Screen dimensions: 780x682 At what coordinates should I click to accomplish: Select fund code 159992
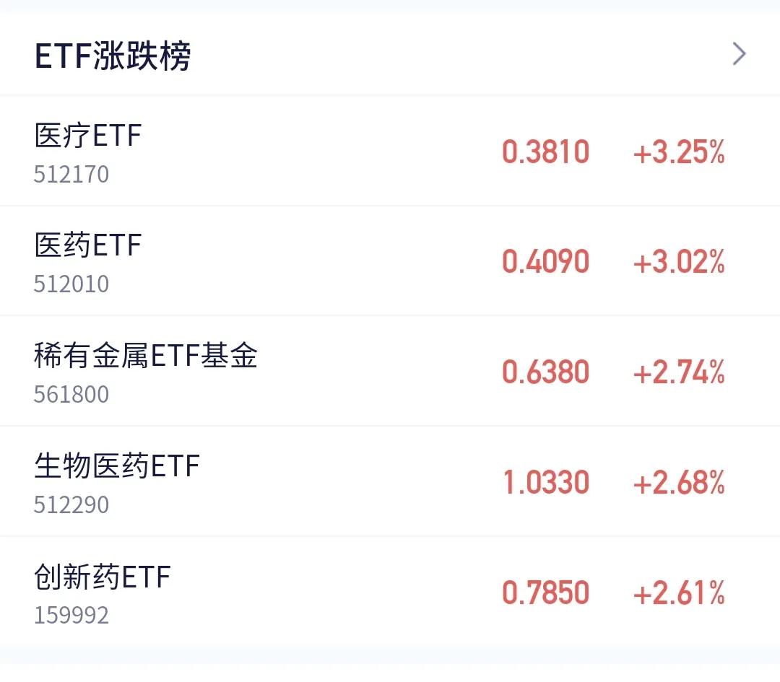coord(71,616)
